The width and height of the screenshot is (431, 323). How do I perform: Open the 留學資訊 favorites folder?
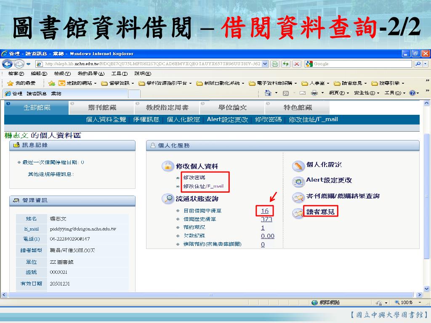tap(117, 83)
